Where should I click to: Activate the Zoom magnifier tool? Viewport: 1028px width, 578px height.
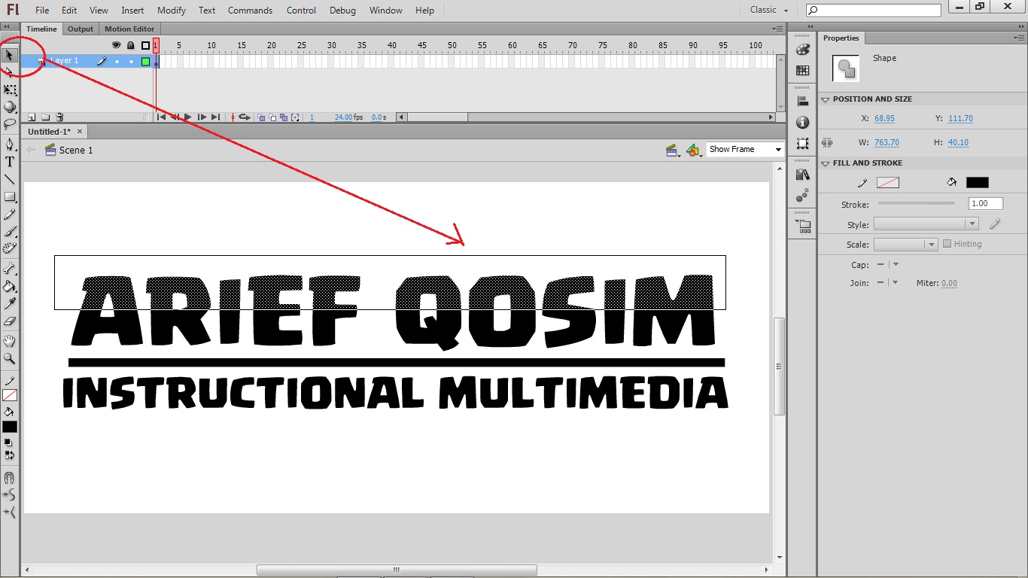(x=10, y=359)
